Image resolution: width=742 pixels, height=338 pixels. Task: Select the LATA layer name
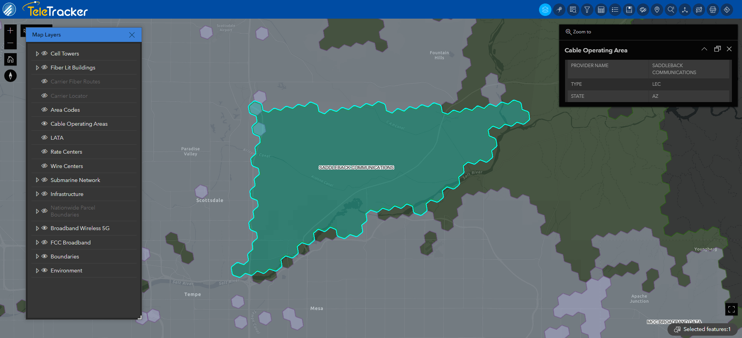pyautogui.click(x=57, y=138)
